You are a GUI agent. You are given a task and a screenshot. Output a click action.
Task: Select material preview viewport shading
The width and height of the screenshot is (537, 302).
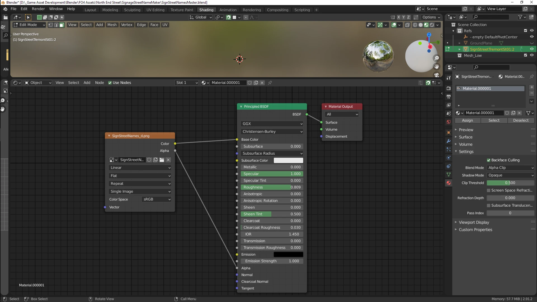point(426,25)
